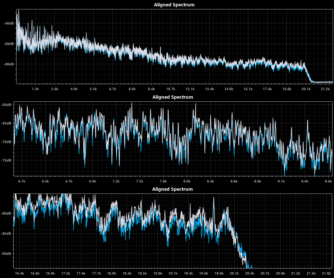Viewport: 334px width, 278px height.
Task: Select the -85dB axis label
Action: [6, 234]
